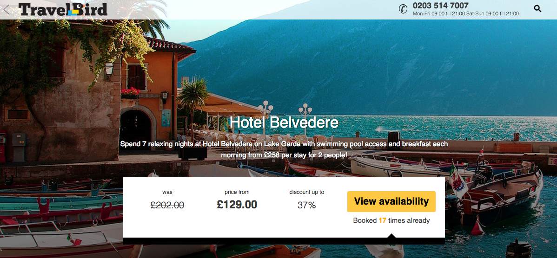The height and width of the screenshot is (258, 557).
Task: Click the 'discount up to' label
Action: (x=306, y=192)
